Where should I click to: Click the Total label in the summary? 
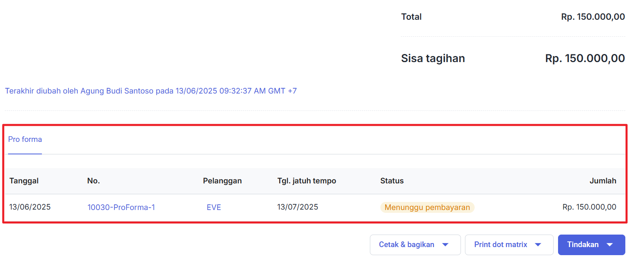tap(411, 17)
